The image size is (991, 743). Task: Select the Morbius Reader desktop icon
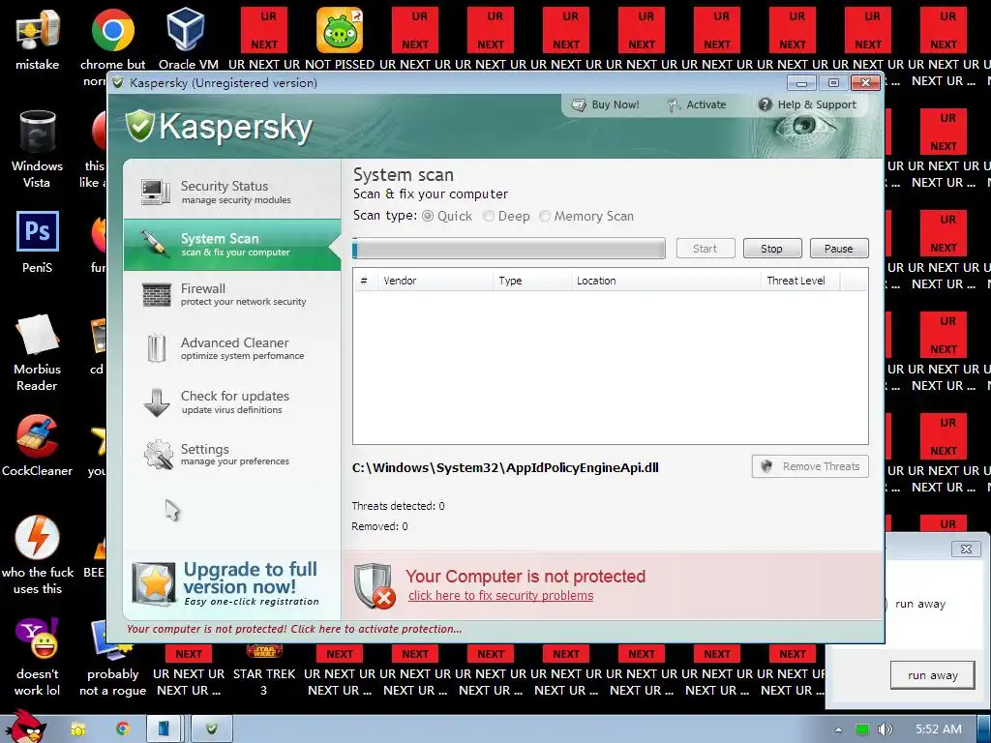(x=38, y=352)
